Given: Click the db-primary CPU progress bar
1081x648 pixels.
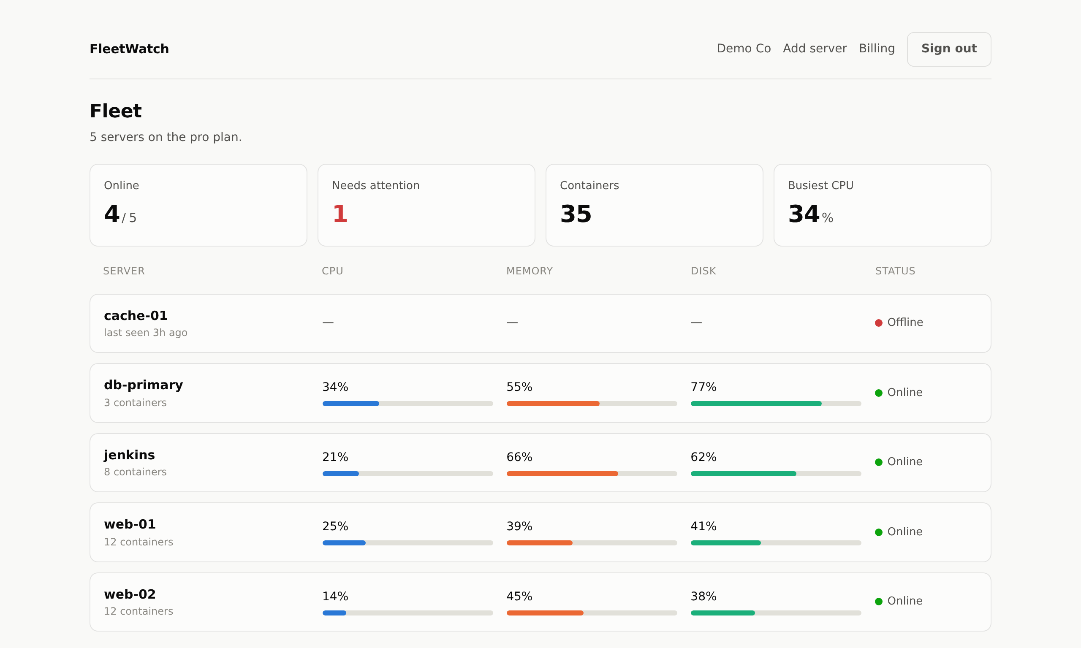Looking at the screenshot, I should (x=407, y=404).
